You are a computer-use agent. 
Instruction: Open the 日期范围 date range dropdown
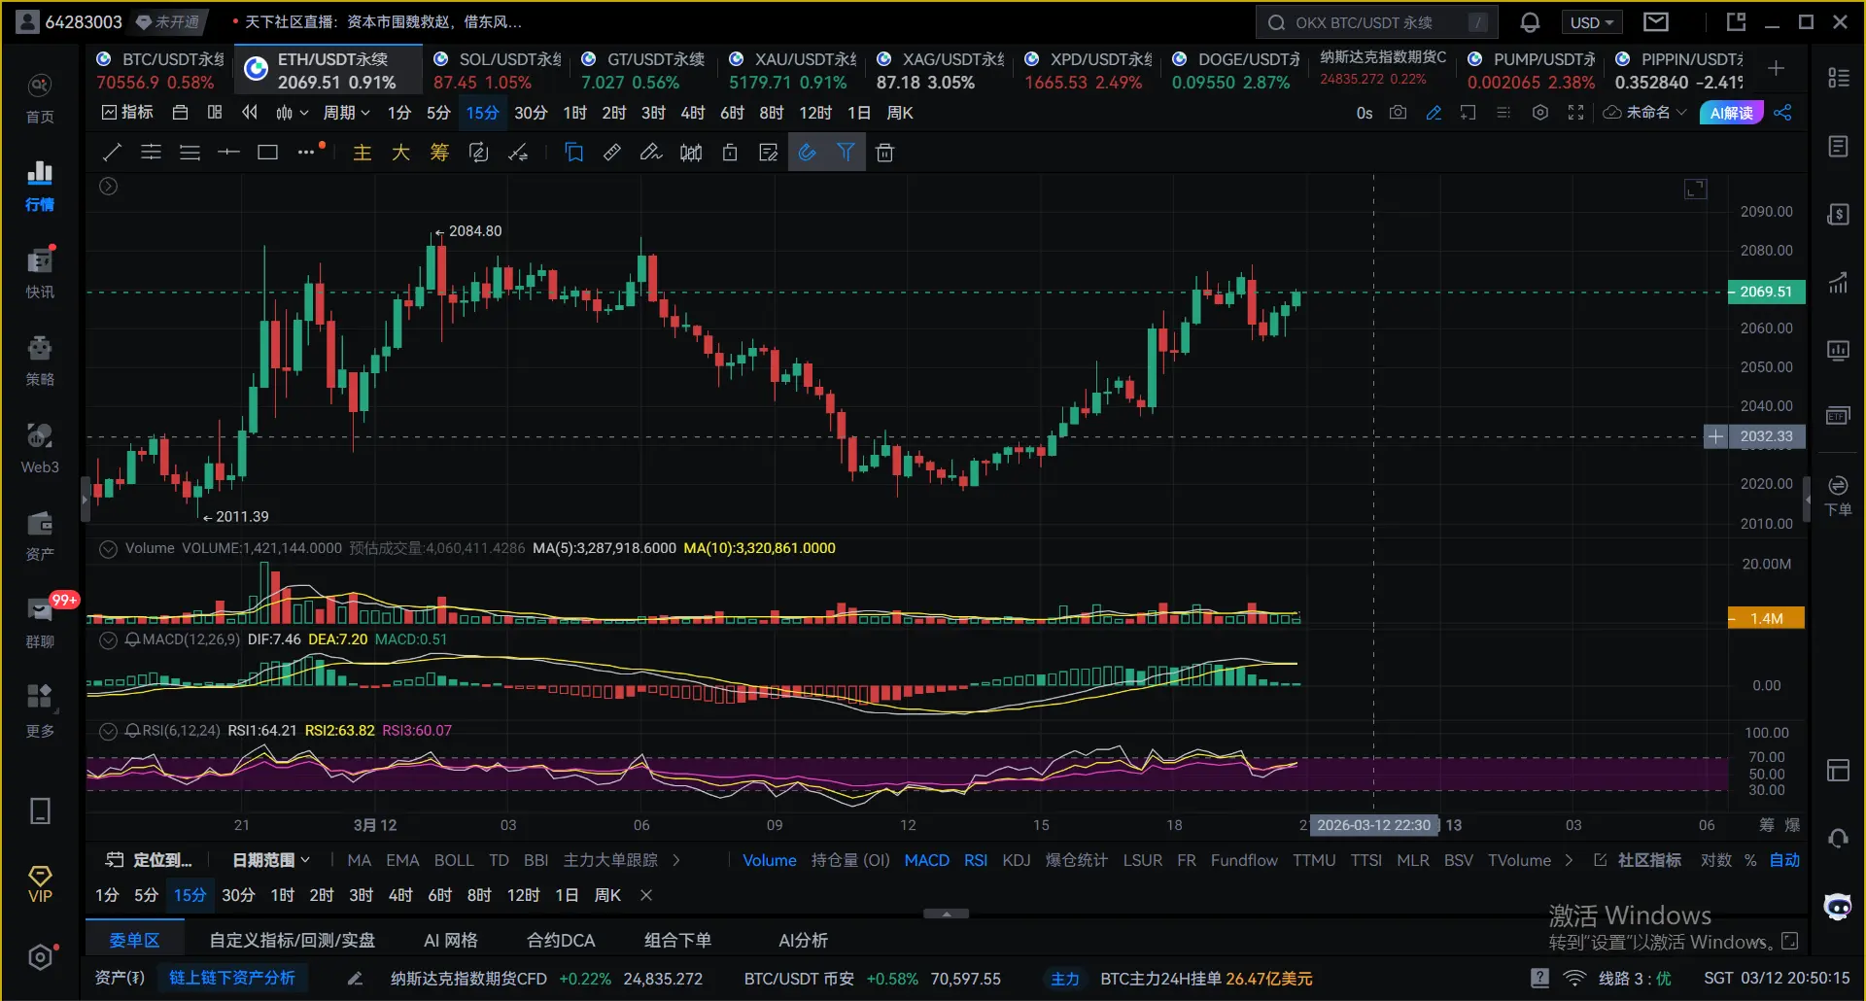pyautogui.click(x=271, y=860)
